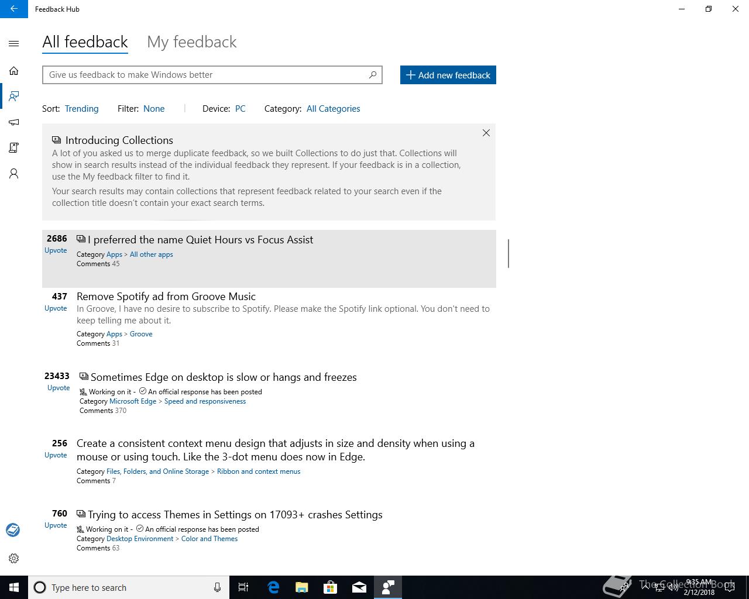Open feedback 'Remove Spotify ad from Groove Music'

[166, 297]
